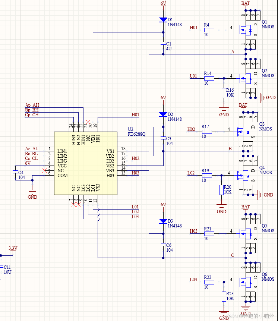This screenshot has width=278, height=321.
Task: Click the 'BAT' power label above Q1
Action: pos(246,3)
